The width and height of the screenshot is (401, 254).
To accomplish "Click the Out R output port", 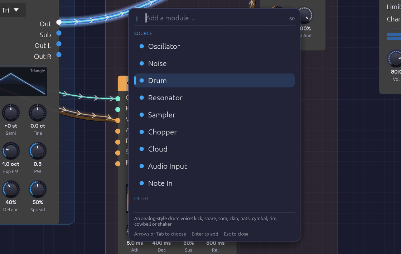I will point(59,55).
